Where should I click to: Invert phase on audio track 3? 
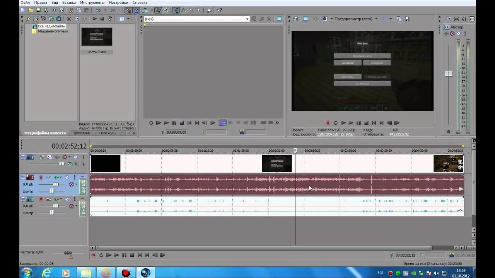tap(49, 199)
